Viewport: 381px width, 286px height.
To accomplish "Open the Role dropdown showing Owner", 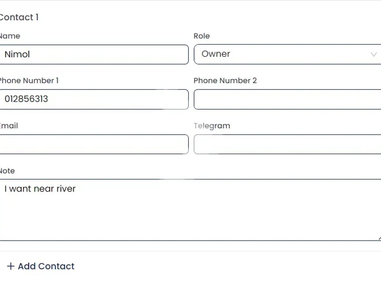I will pyautogui.click(x=286, y=54).
